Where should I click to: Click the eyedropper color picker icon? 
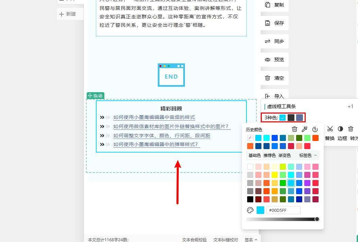pos(305,129)
